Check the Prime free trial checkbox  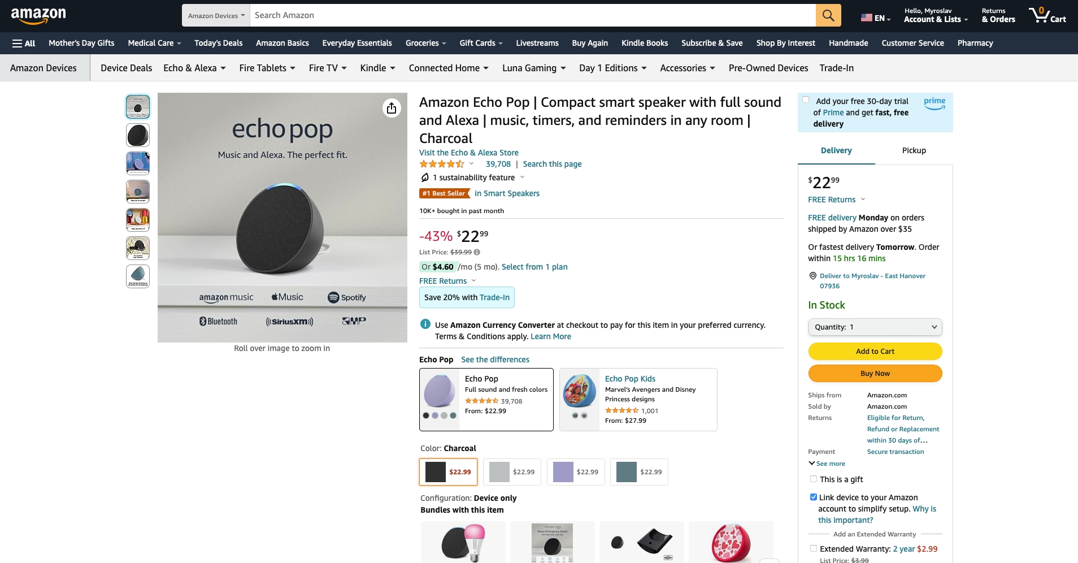click(806, 100)
